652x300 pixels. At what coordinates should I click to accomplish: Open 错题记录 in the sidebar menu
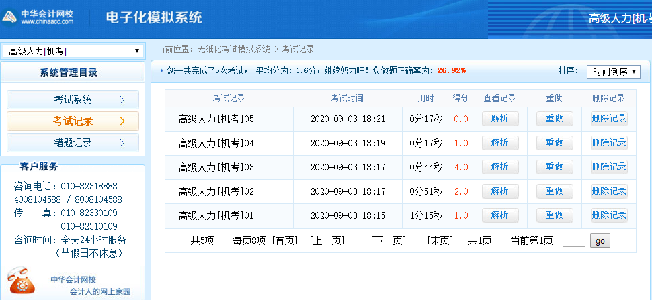tap(73, 143)
